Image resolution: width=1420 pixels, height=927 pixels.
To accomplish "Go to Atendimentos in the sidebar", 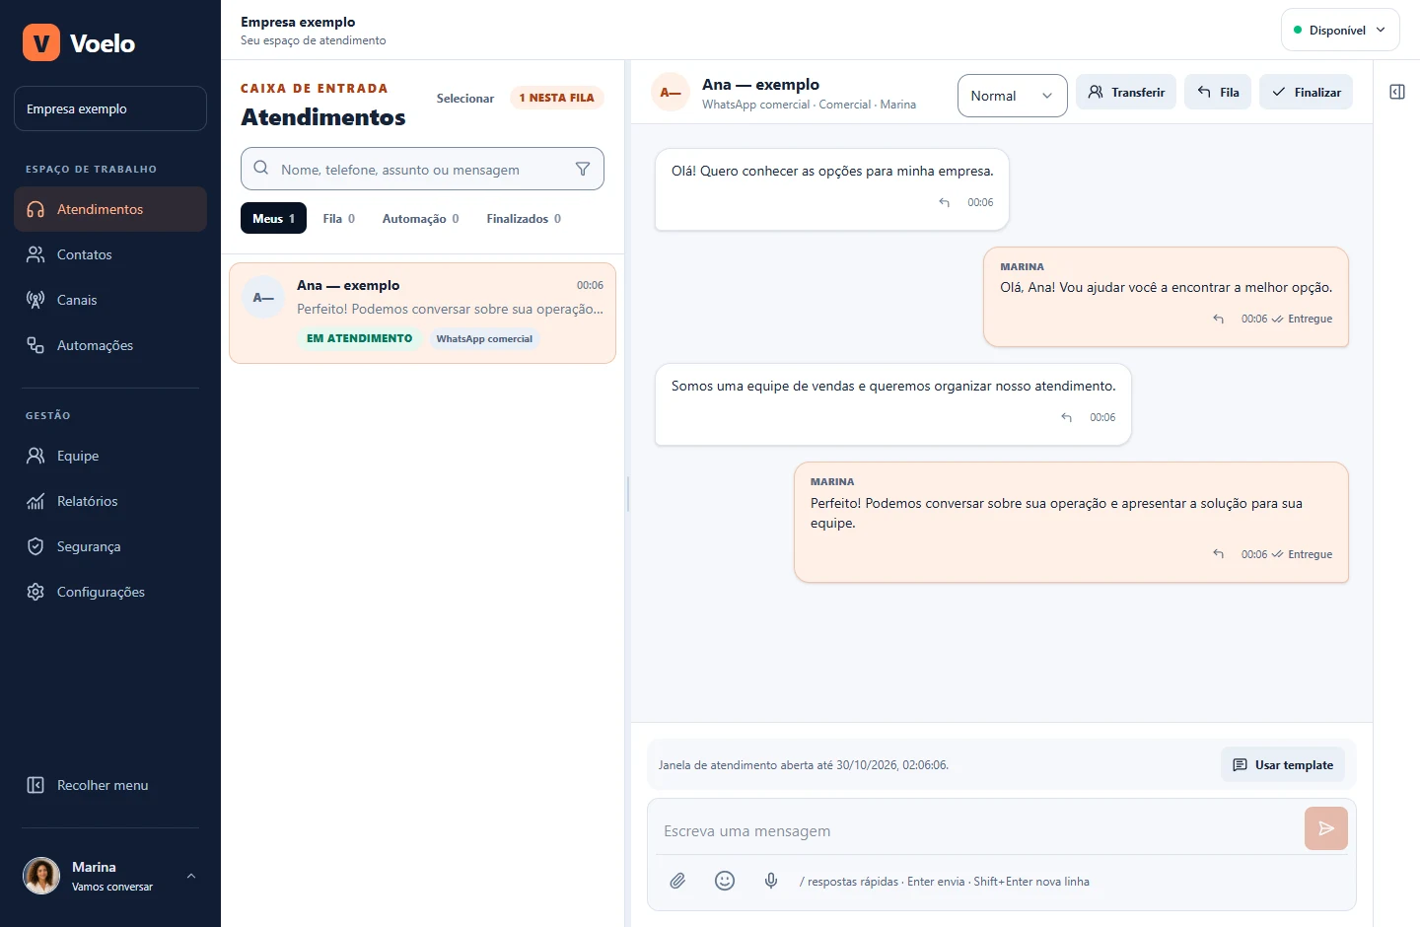I will point(110,209).
